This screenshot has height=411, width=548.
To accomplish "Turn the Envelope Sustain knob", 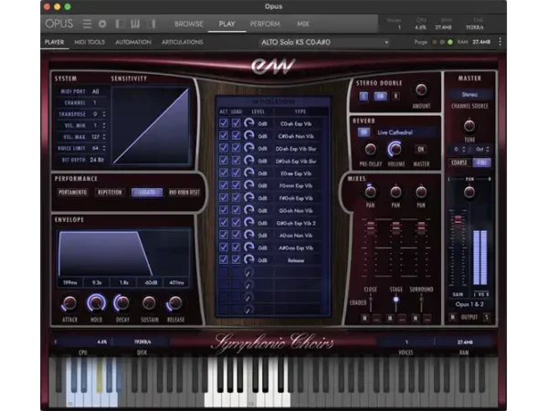I will (149, 303).
